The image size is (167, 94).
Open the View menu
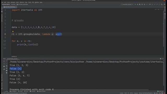pos(8,2)
